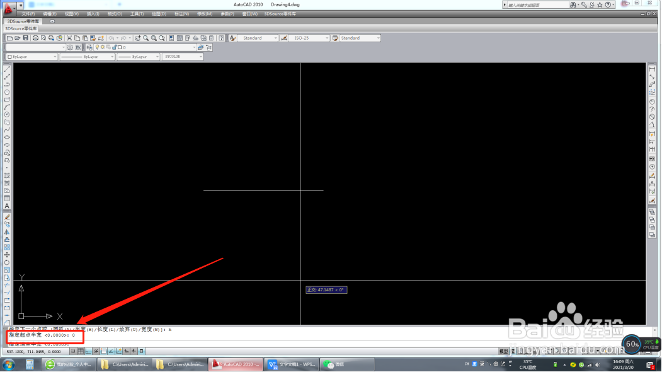The width and height of the screenshot is (662, 372).
Task: Activate the Pan realtime tool
Action: 138,38
